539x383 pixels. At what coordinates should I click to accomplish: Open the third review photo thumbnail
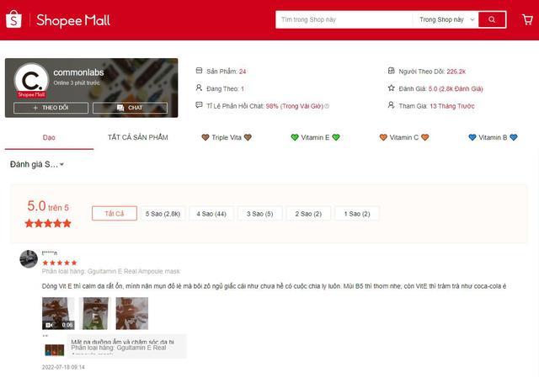pos(132,313)
